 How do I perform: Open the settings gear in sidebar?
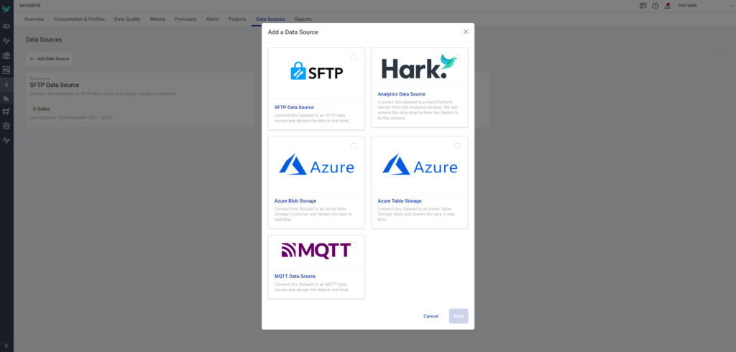coord(6,126)
